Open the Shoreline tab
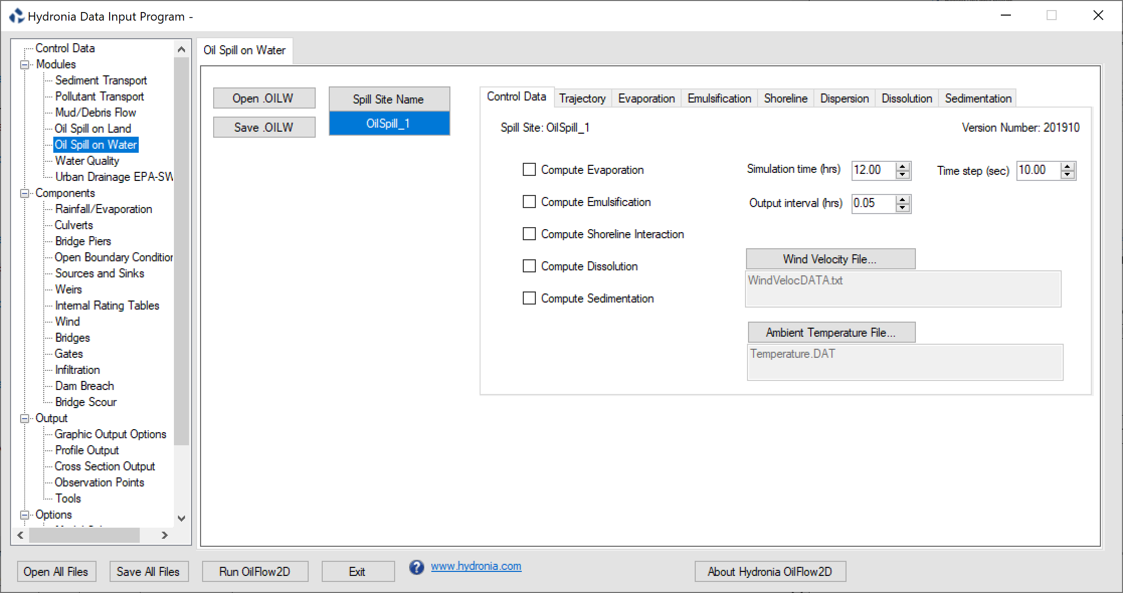1123x593 pixels. pyautogui.click(x=786, y=98)
